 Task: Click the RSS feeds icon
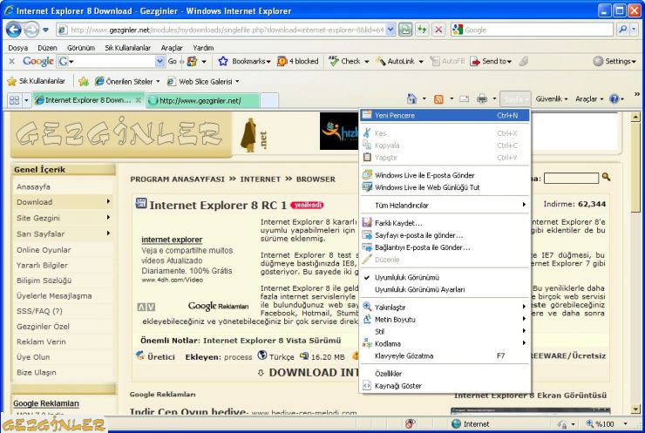[439, 98]
